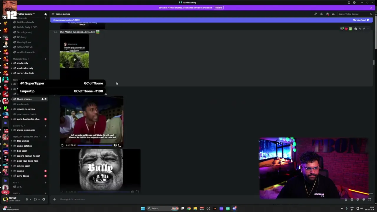Edit tbone-memes channel settings gear

click(45, 99)
